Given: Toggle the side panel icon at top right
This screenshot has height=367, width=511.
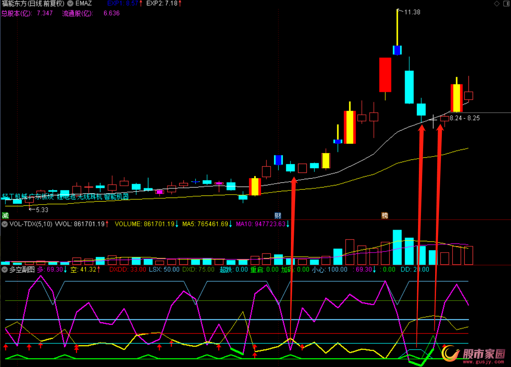Looking at the screenshot, I should (506, 4).
